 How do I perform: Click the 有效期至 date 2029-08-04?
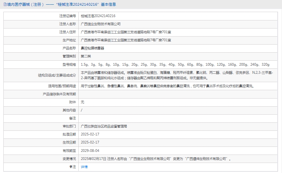[x=90, y=151]
